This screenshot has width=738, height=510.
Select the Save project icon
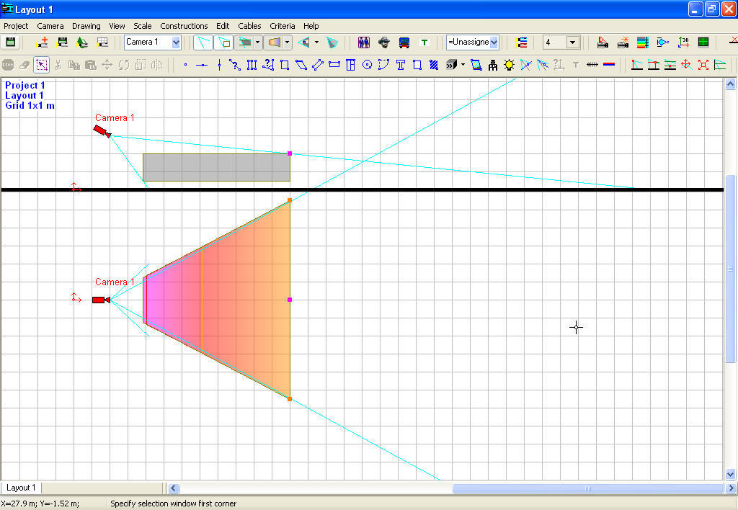point(10,42)
